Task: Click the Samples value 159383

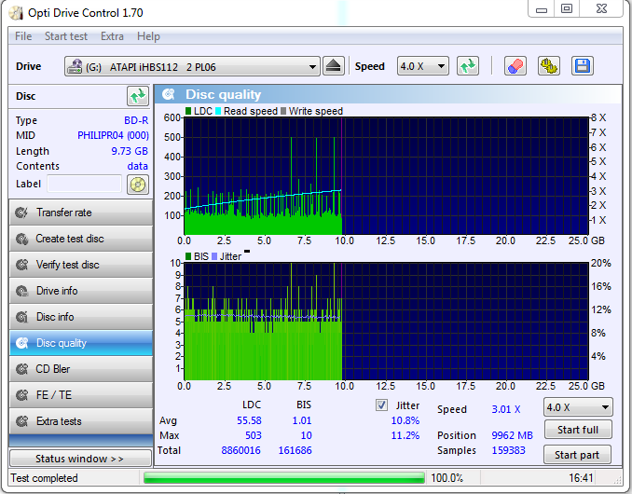Action: point(508,450)
